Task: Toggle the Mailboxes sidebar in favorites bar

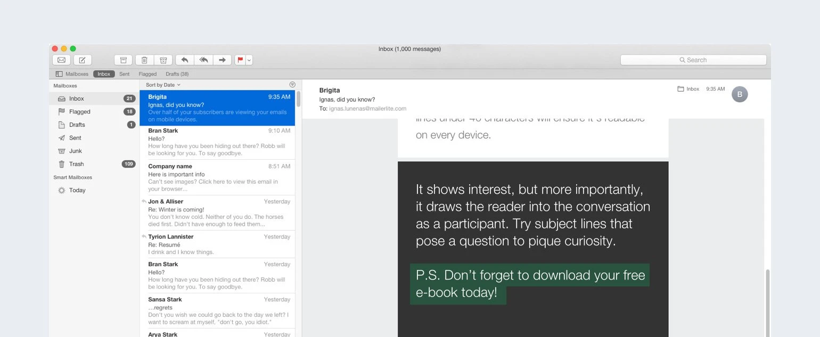Action: (x=72, y=74)
